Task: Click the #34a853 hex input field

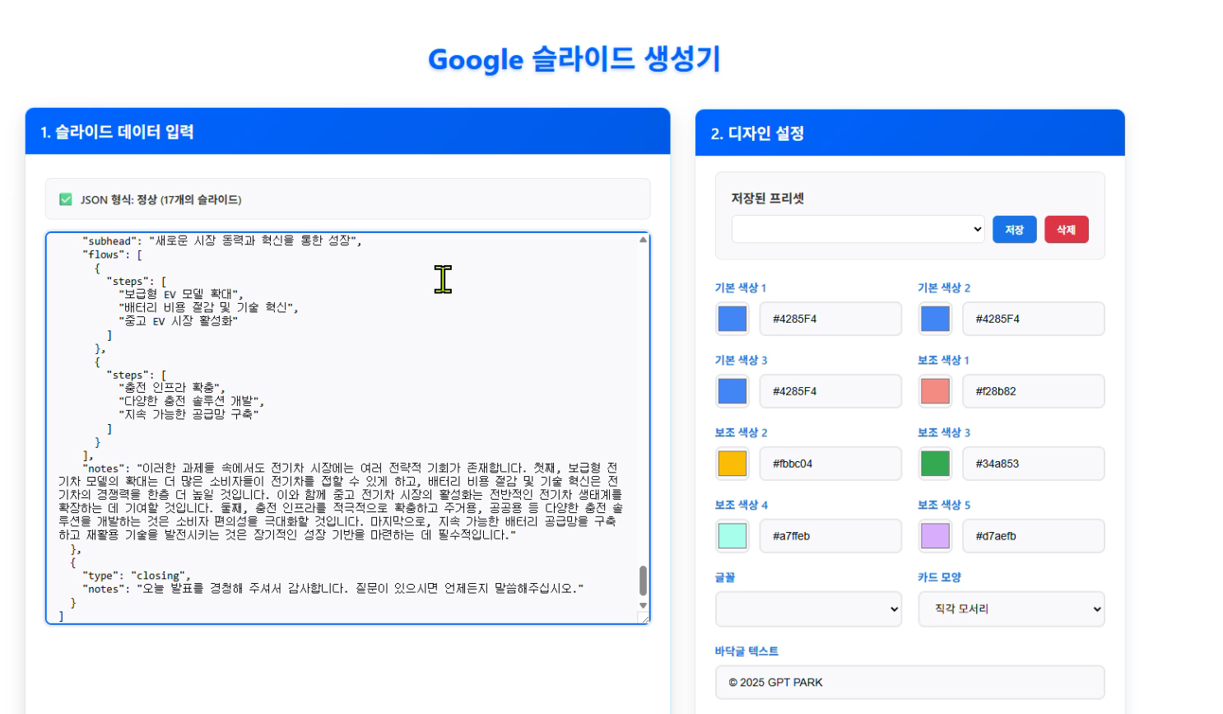Action: click(1034, 464)
